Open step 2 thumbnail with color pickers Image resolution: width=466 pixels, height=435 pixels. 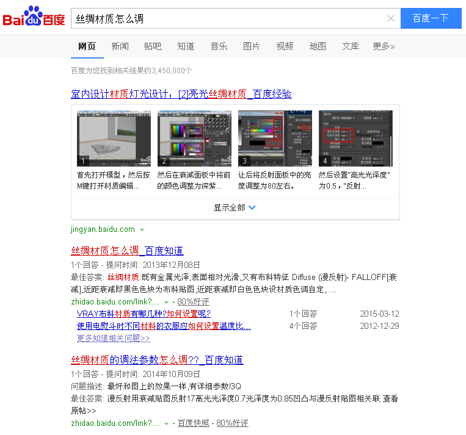(x=194, y=138)
